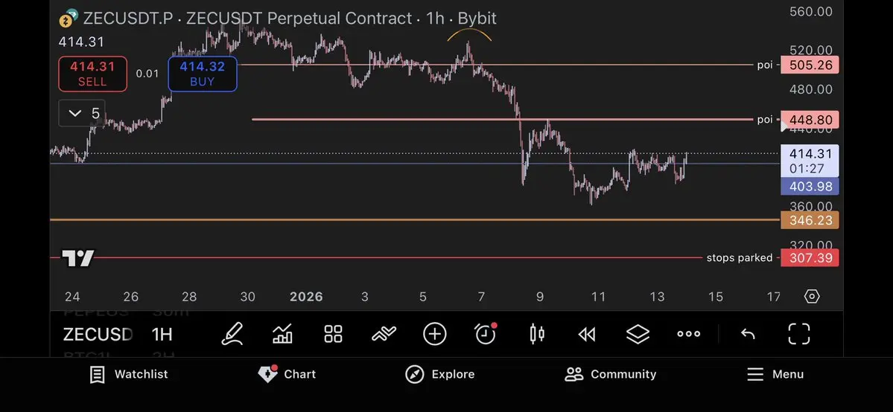This screenshot has height=412, width=893.
Task: Open the indicators bar-chart icon
Action: click(282, 334)
